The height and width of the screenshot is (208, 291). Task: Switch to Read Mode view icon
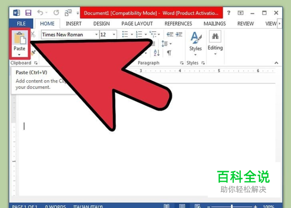click(x=166, y=206)
